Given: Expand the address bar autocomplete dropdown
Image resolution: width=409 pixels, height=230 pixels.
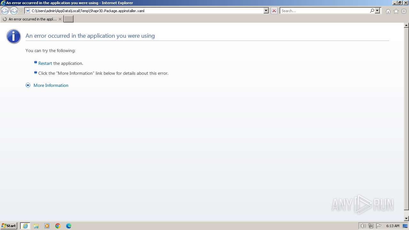Looking at the screenshot, I should pos(266,11).
